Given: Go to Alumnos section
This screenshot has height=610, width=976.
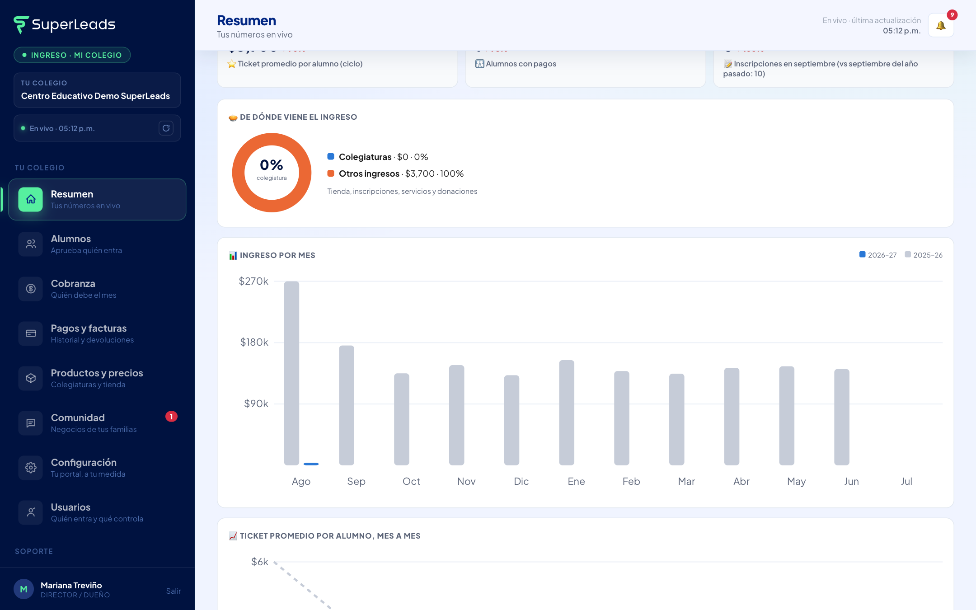Looking at the screenshot, I should (x=97, y=244).
